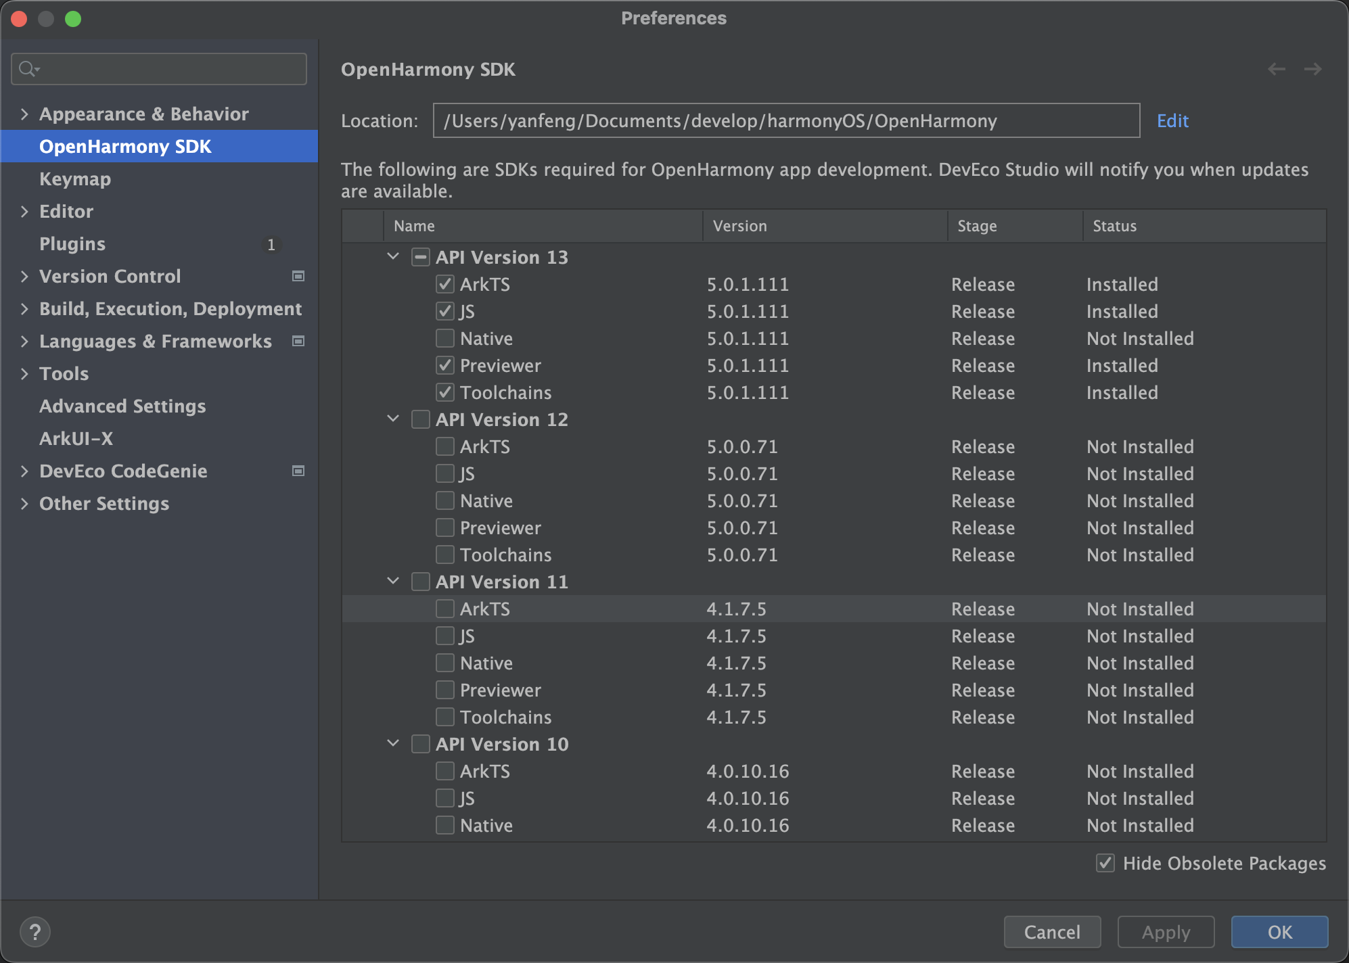Check the API Version 10 group checkbox
This screenshot has height=963, width=1349.
coord(421,744)
